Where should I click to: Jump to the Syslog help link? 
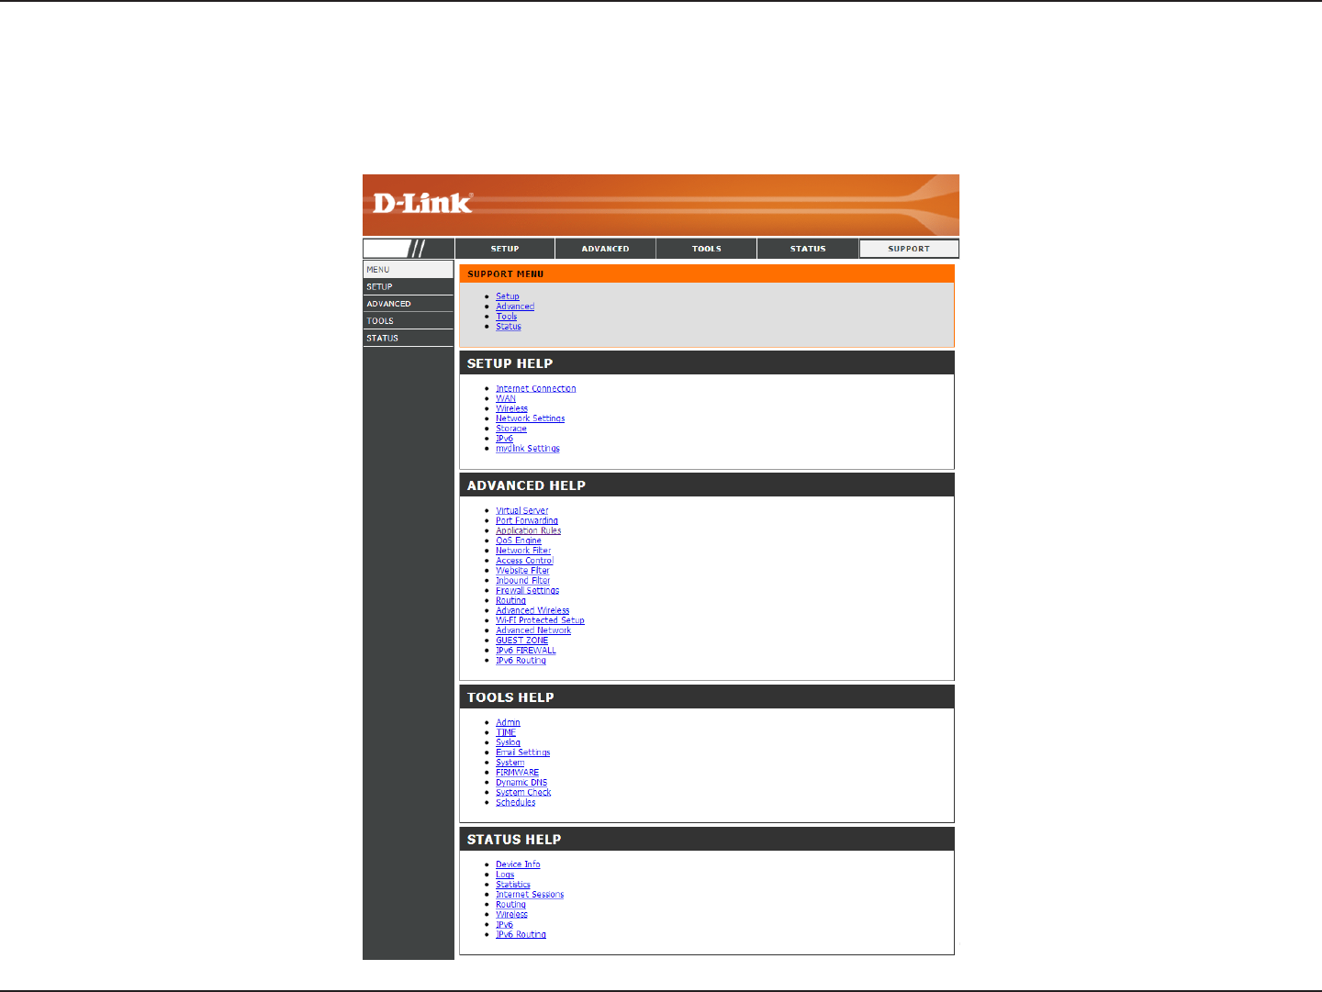(x=509, y=743)
